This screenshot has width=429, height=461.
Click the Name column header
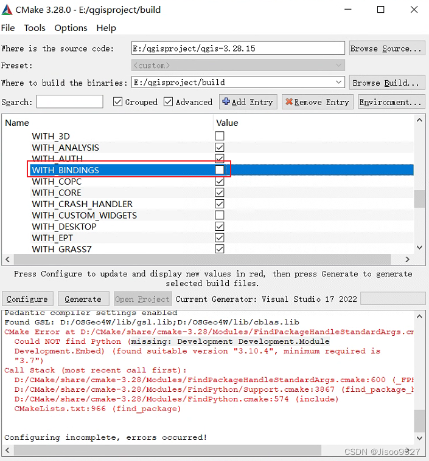pos(17,123)
